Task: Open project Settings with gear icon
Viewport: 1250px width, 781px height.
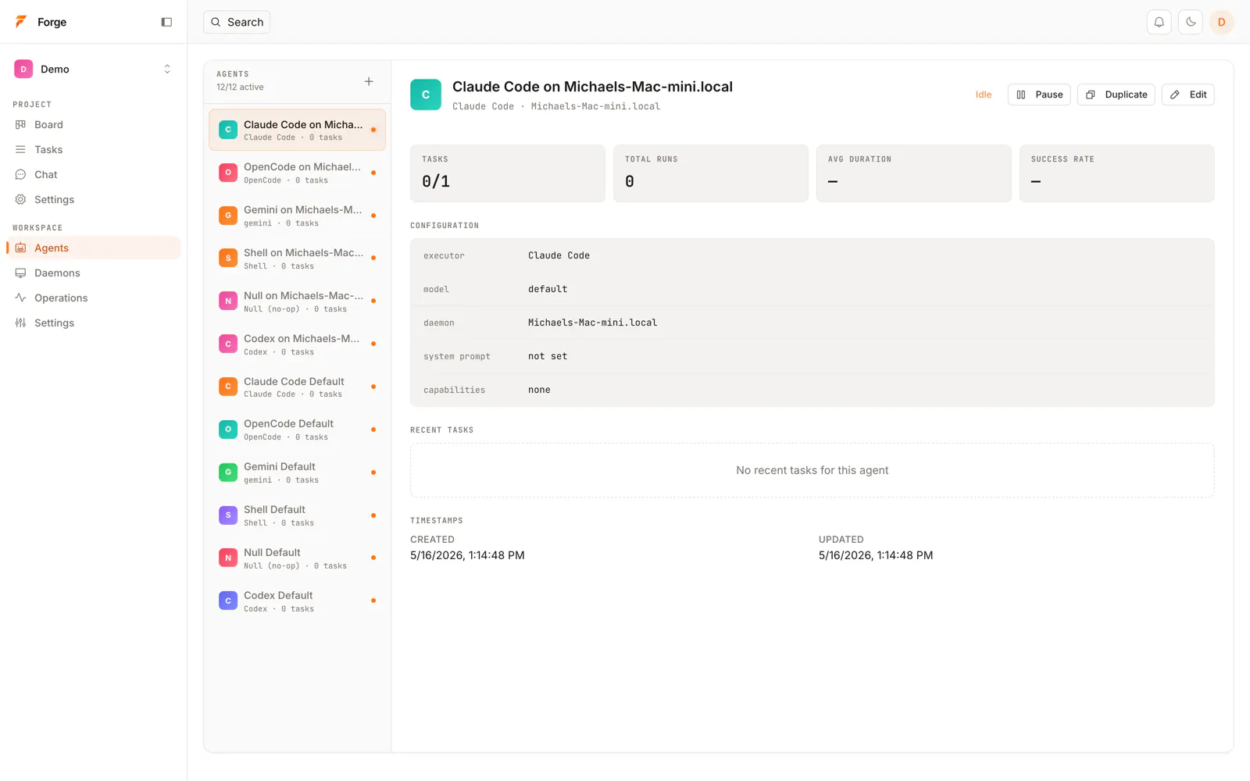Action: pos(94,199)
